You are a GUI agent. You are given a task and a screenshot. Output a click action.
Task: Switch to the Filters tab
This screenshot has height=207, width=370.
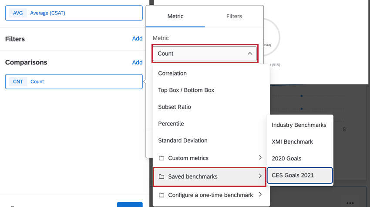click(234, 17)
